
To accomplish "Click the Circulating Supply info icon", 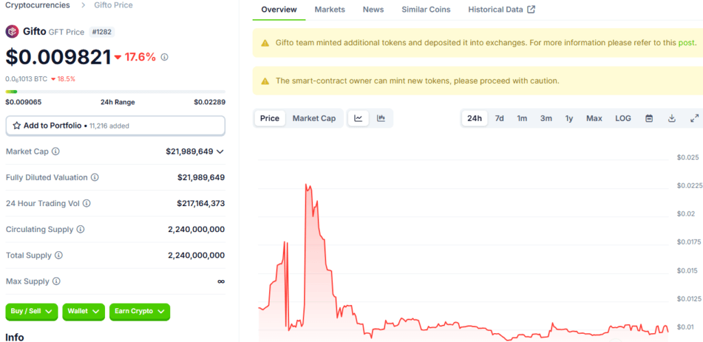I will click(80, 229).
